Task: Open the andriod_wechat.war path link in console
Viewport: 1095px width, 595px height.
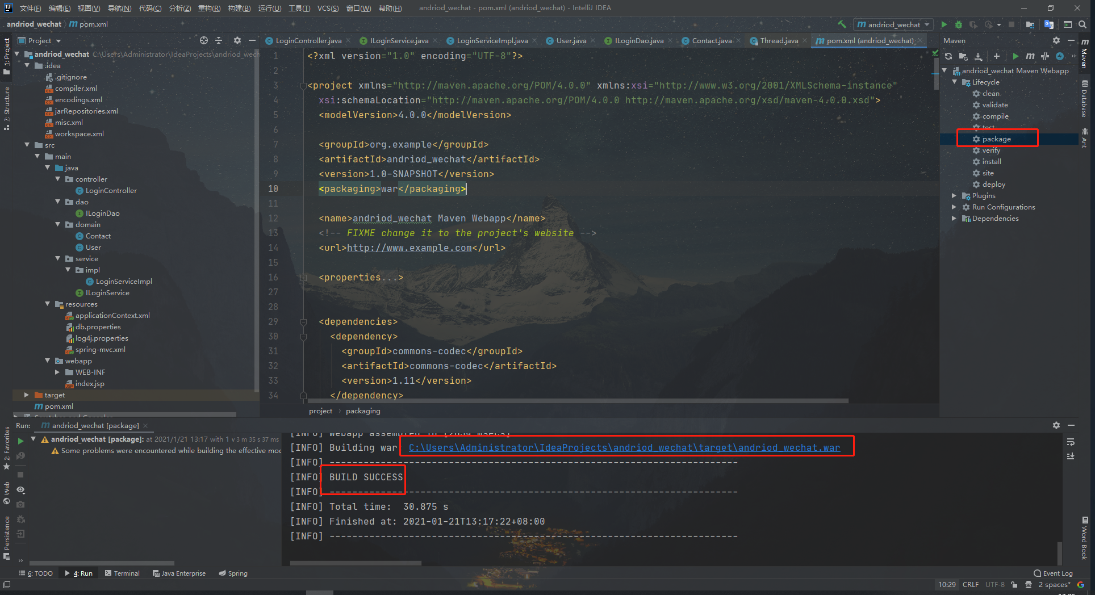Action: click(624, 447)
